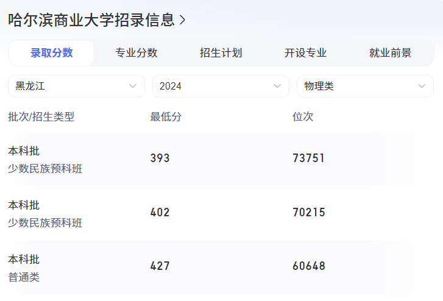The width and height of the screenshot is (443, 301).
Task: Switch to the 专业分数 tab
Action: coord(136,53)
